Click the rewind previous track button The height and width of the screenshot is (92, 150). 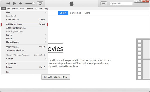pyautogui.click(x=8, y=4)
